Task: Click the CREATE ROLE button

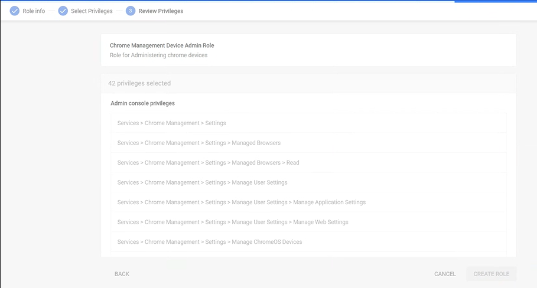Action: pos(491,274)
